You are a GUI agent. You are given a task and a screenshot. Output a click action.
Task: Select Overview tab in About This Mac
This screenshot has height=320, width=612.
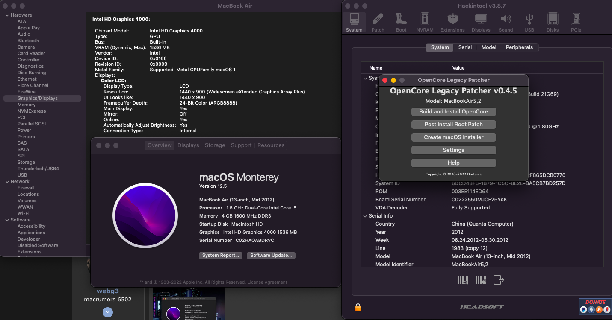[x=160, y=145]
